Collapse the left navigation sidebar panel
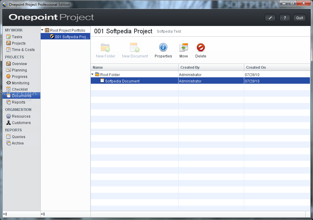Image resolution: width=313 pixels, height=220 pixels. pos(5,214)
